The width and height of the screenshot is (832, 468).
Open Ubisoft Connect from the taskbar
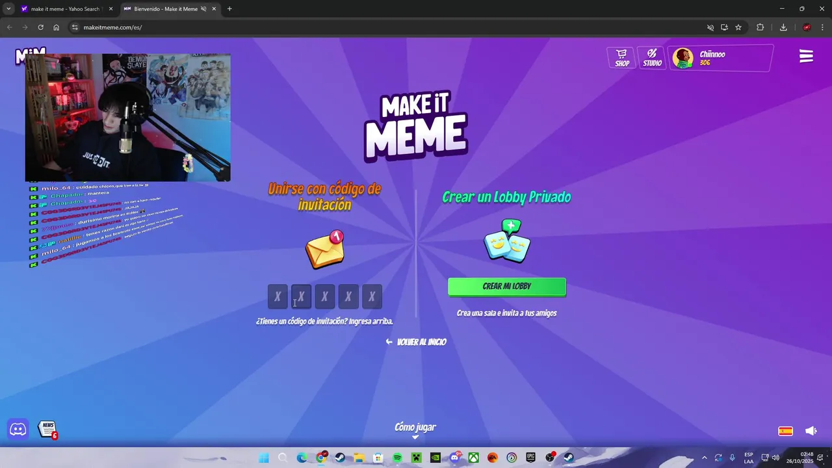point(512,458)
